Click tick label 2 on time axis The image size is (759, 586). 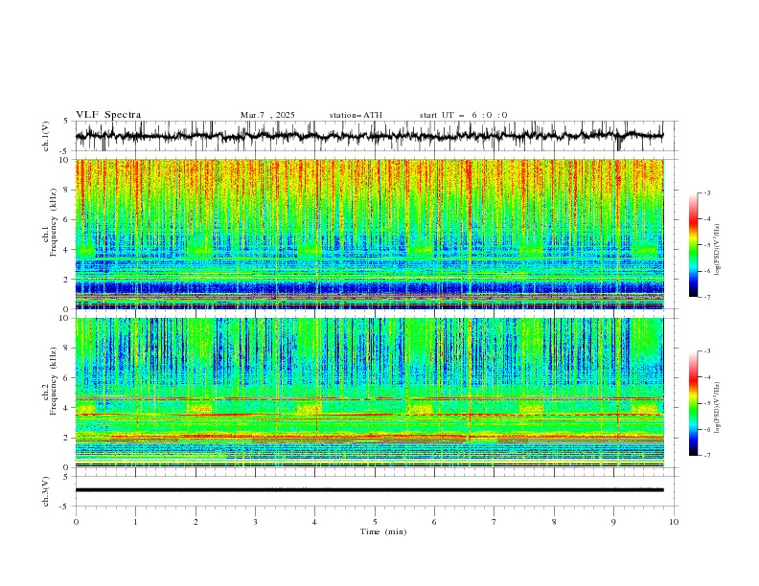pyautogui.click(x=195, y=522)
